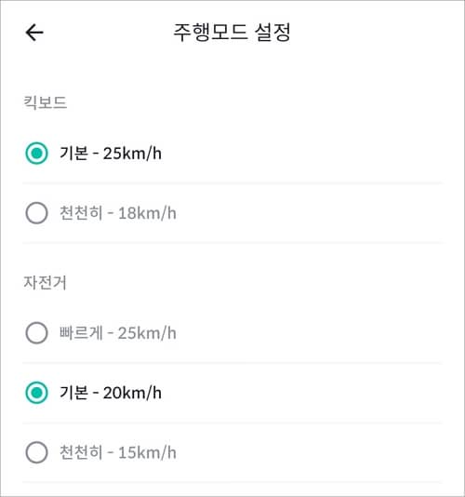Tap the 주행모드 설정 page title
This screenshot has height=497, width=465.
(x=232, y=33)
